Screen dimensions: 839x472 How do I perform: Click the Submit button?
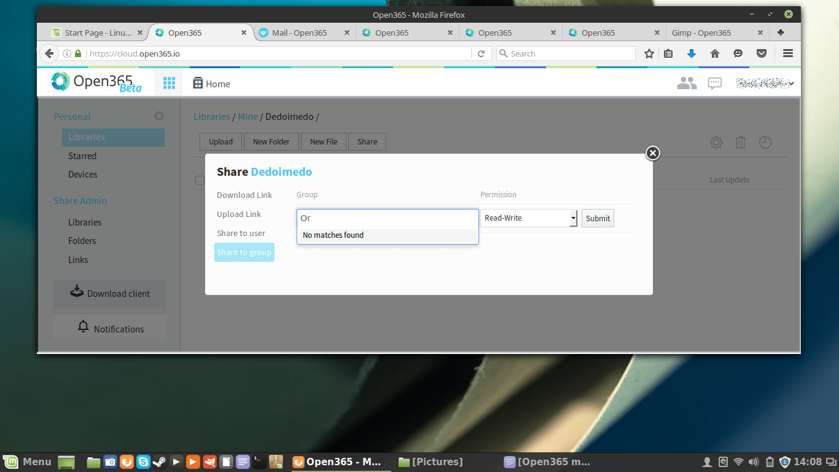coord(598,218)
